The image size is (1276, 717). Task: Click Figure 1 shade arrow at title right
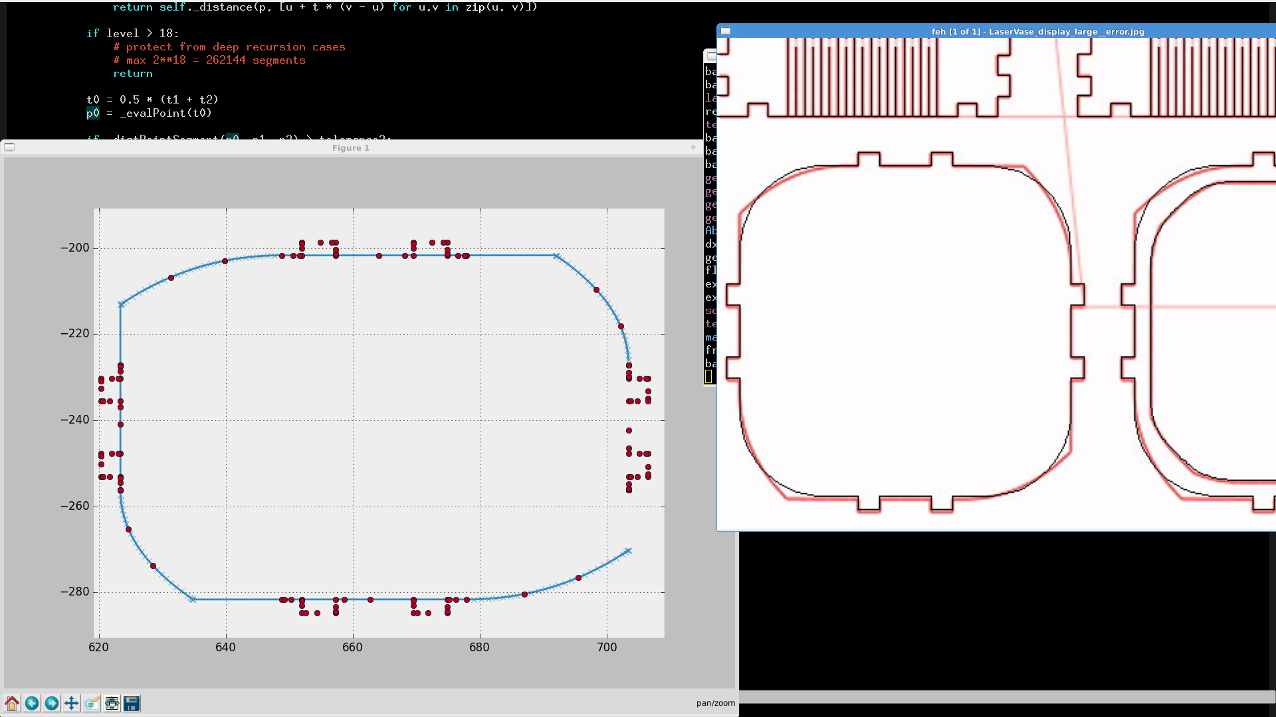tap(692, 147)
